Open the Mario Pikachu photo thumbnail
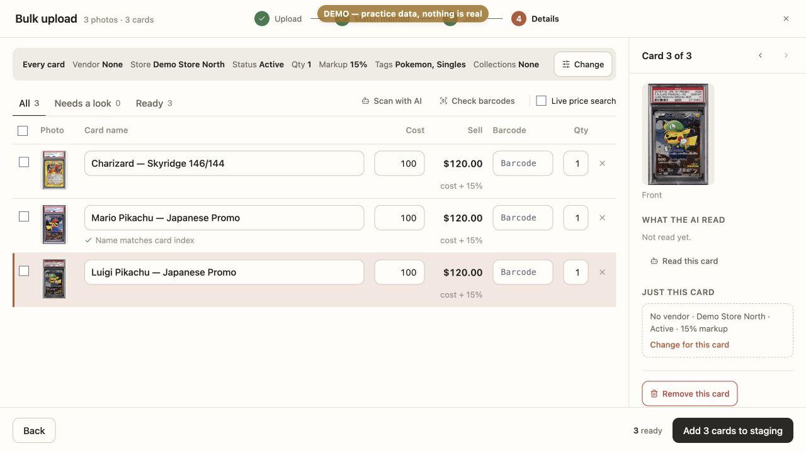The width and height of the screenshot is (806, 453). coord(54,225)
